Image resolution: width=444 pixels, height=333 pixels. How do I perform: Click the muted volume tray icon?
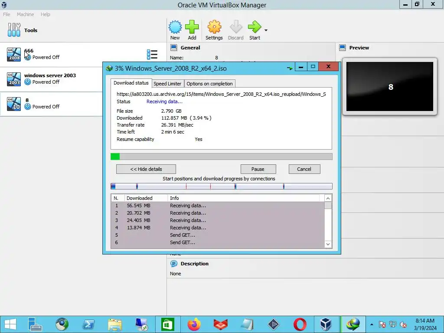pos(403,324)
